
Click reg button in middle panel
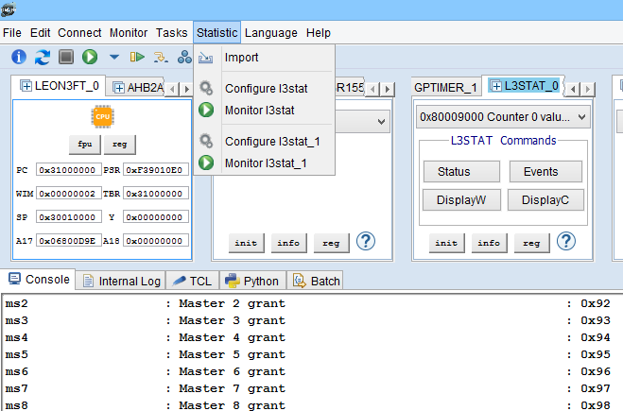pyautogui.click(x=332, y=243)
